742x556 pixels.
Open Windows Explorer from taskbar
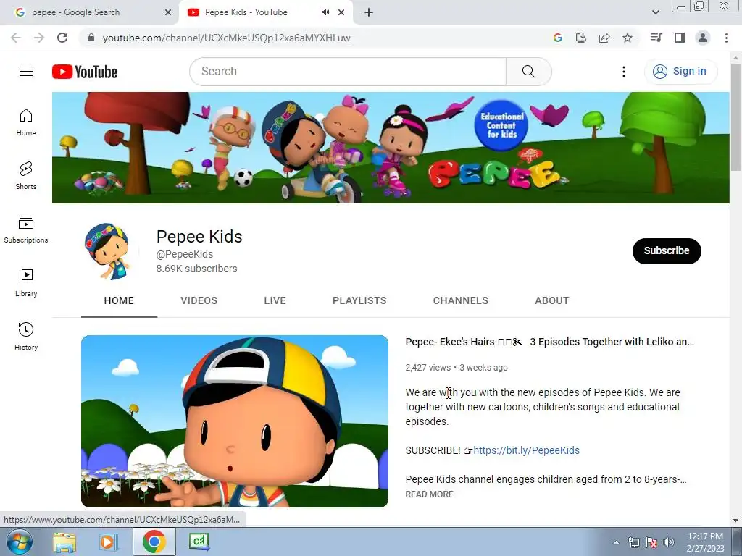coord(64,542)
